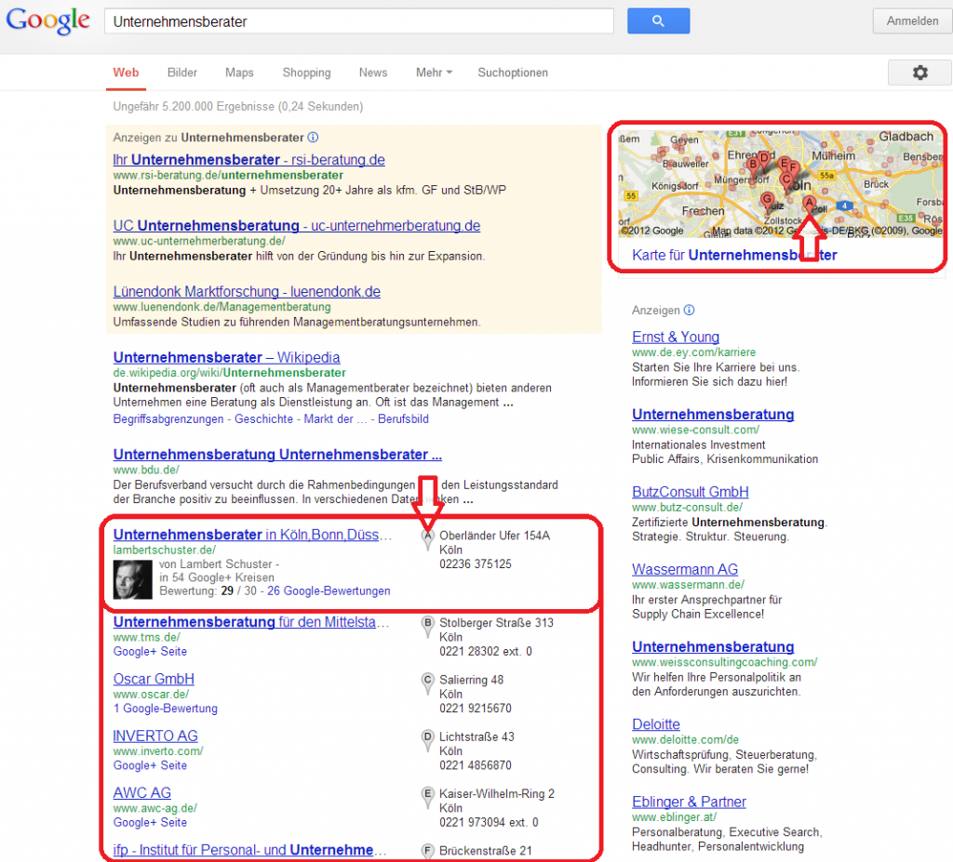Open '26 Google-Bewertungen' reviews link

[x=329, y=591]
